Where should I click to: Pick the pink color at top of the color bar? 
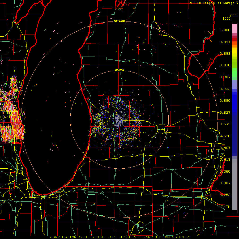coord(234,28)
